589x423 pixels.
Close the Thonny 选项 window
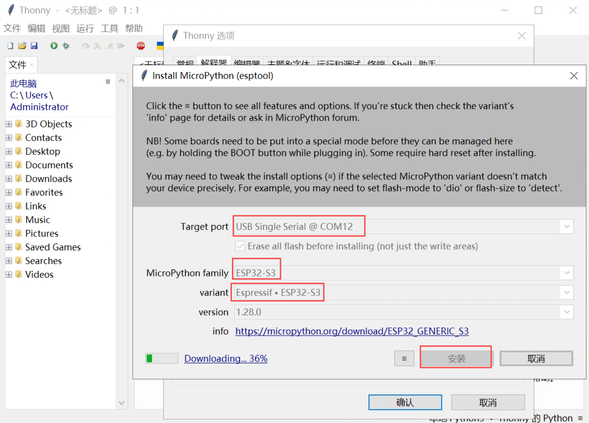521,36
